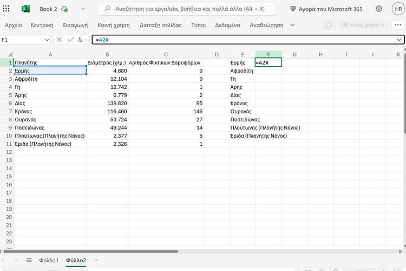Select the Select All corner box

tap(6, 54)
